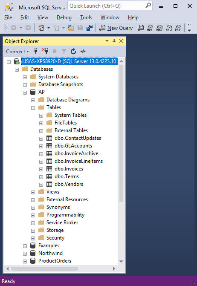This screenshot has height=286, width=197.
Task: Select the LISAS-XPS8920-D server node
Action: tap(69, 61)
